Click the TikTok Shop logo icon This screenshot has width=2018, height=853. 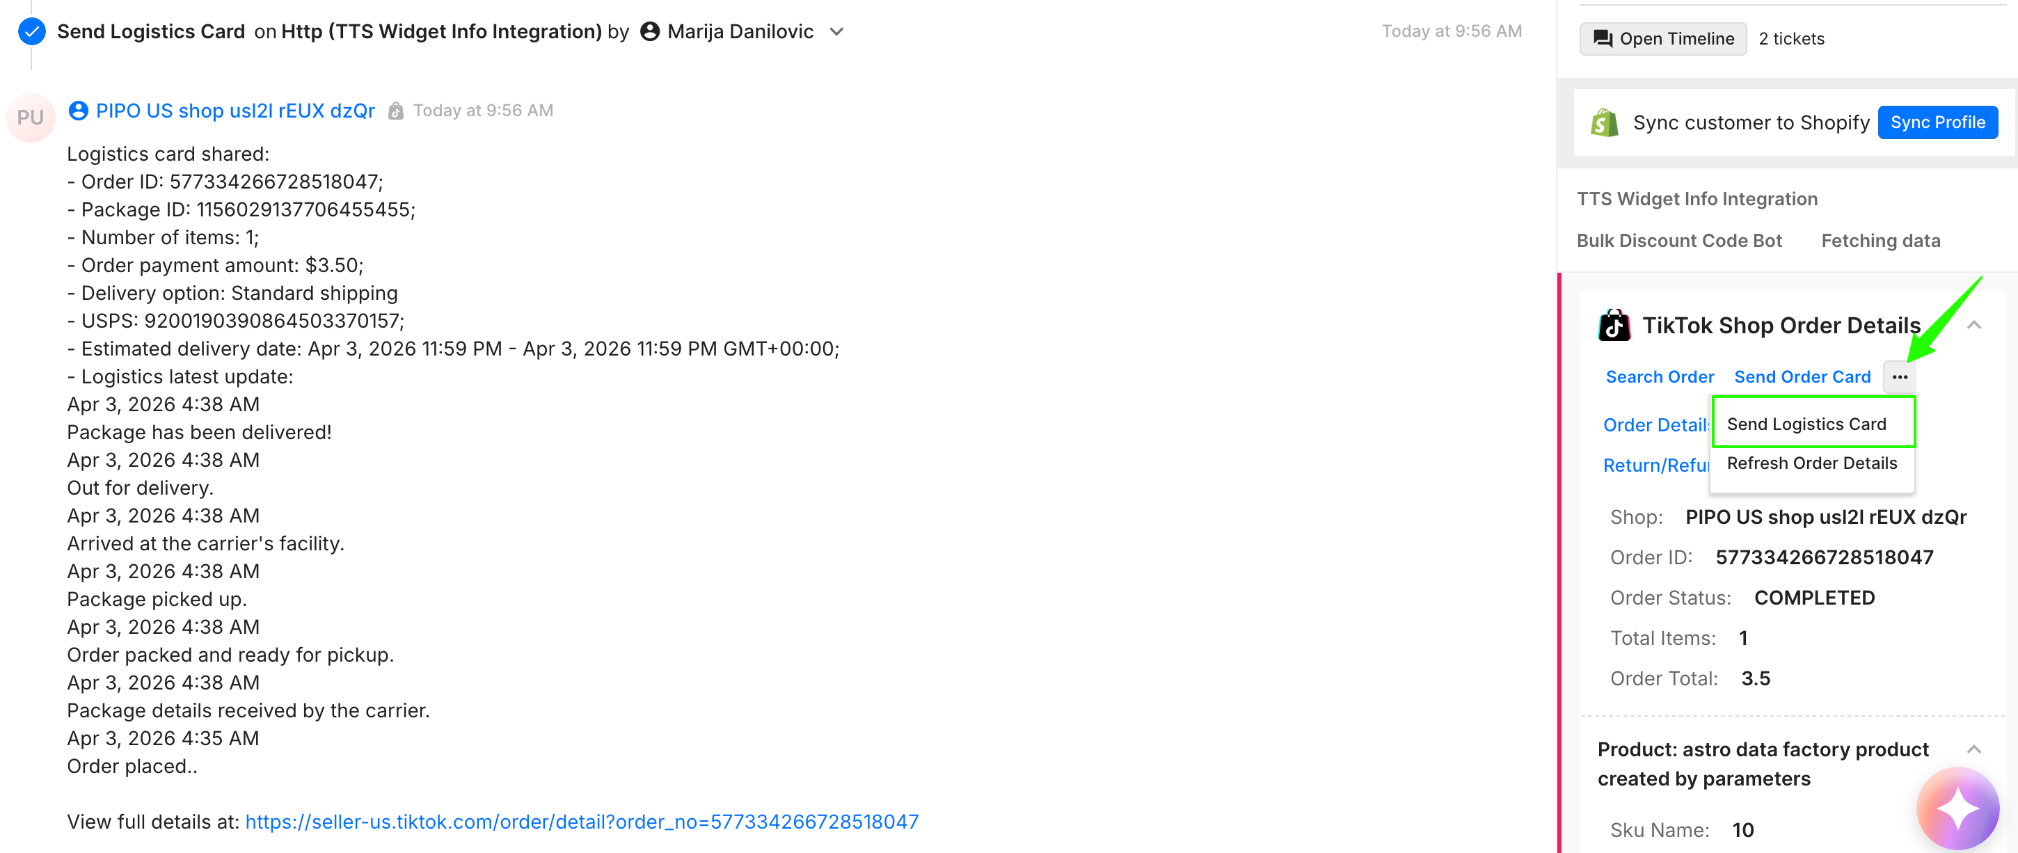point(1614,325)
